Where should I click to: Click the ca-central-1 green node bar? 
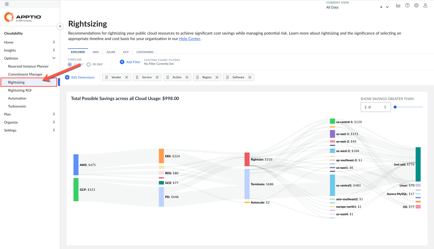click(333, 121)
